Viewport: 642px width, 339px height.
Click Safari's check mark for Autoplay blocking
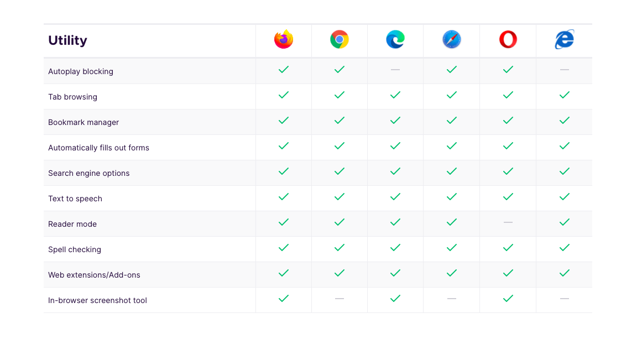point(452,70)
